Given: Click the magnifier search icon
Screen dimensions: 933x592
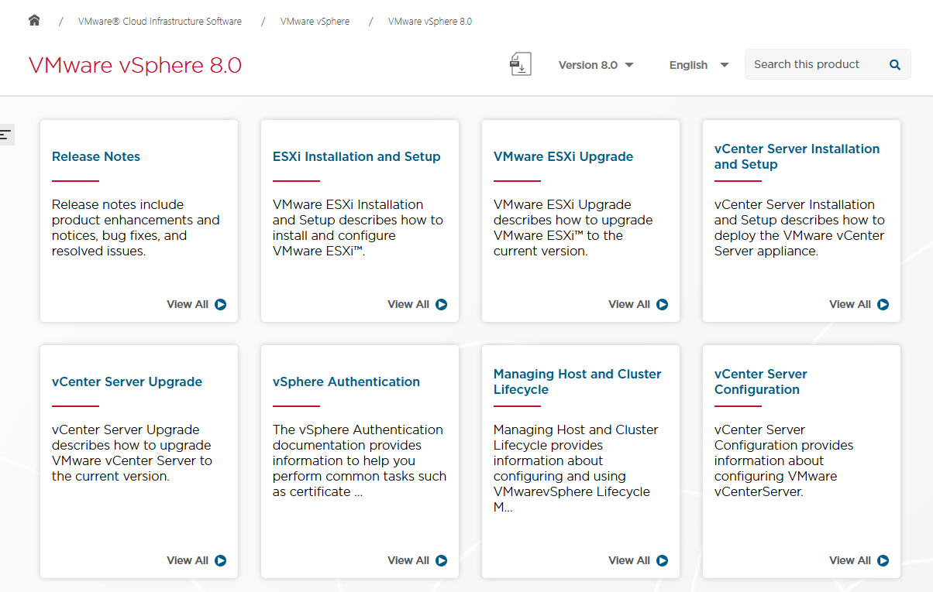Looking at the screenshot, I should (895, 65).
